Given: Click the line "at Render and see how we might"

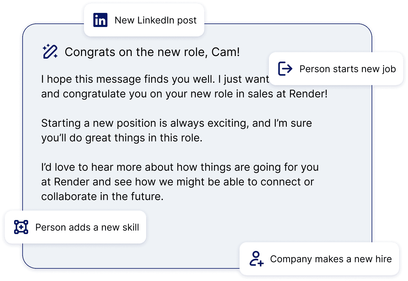Looking at the screenshot, I should click(177, 182).
